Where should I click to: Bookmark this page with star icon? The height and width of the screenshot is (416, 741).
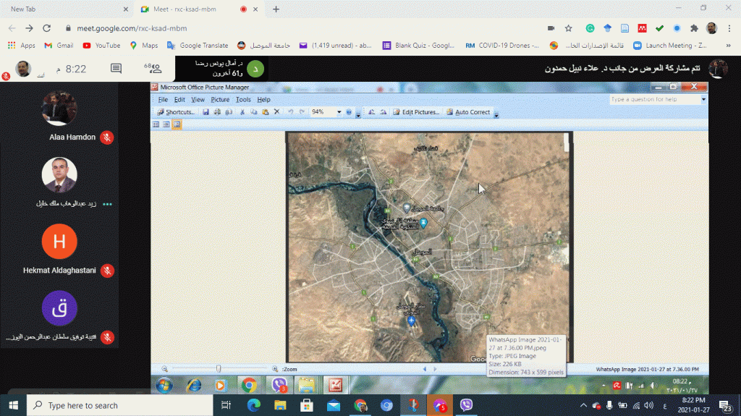point(569,28)
